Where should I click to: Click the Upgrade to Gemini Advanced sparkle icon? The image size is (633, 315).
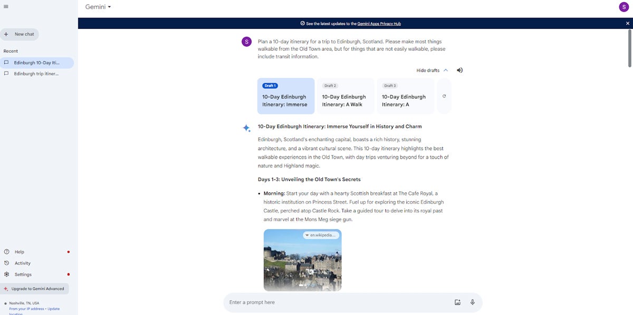[x=6, y=289]
